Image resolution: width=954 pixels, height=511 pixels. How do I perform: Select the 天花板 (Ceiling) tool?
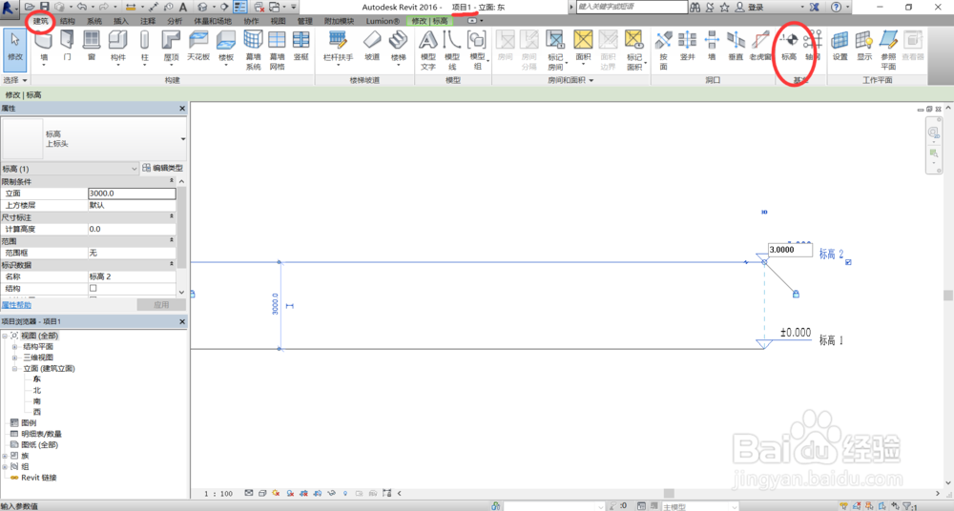198,47
